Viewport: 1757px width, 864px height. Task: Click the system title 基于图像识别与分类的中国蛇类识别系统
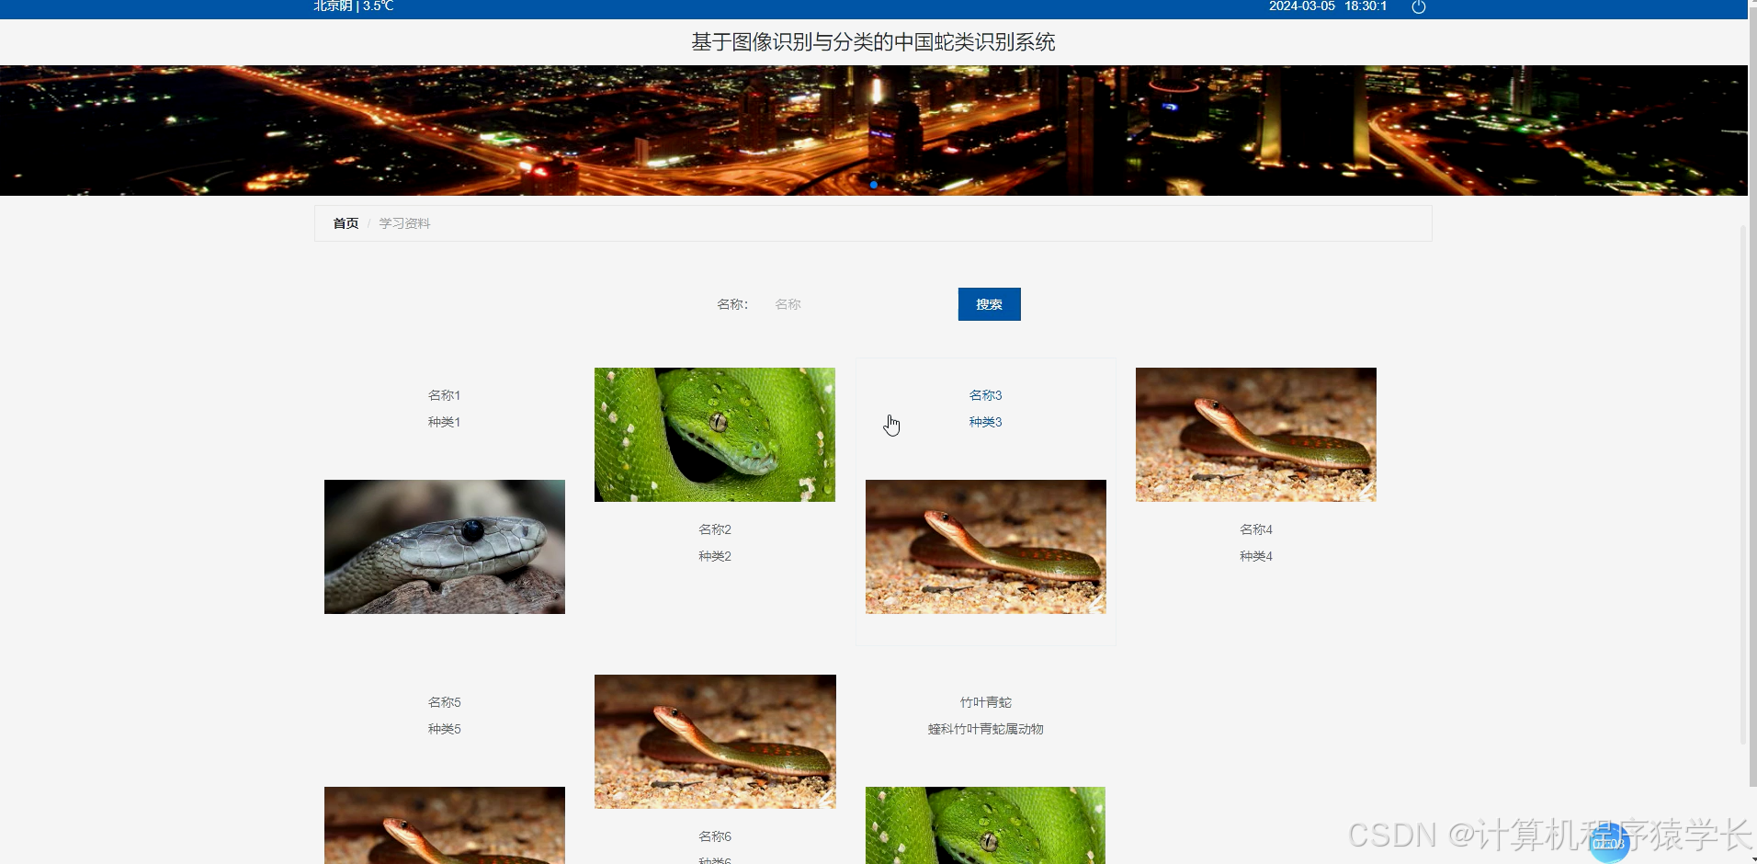873,42
